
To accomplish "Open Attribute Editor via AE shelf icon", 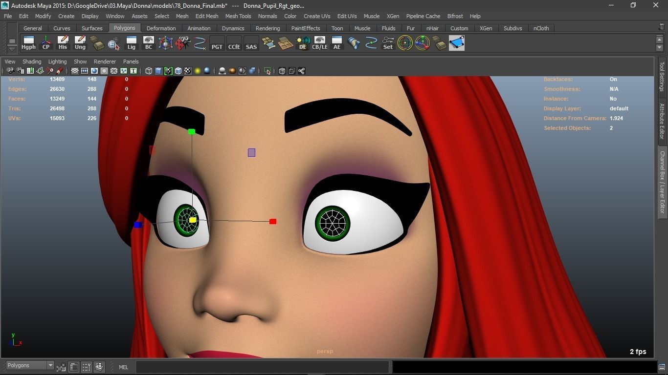I will pos(336,43).
